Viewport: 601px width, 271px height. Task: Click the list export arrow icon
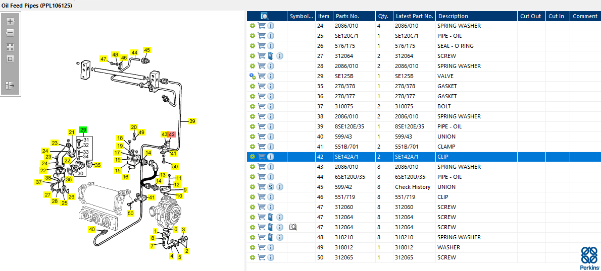[10, 86]
